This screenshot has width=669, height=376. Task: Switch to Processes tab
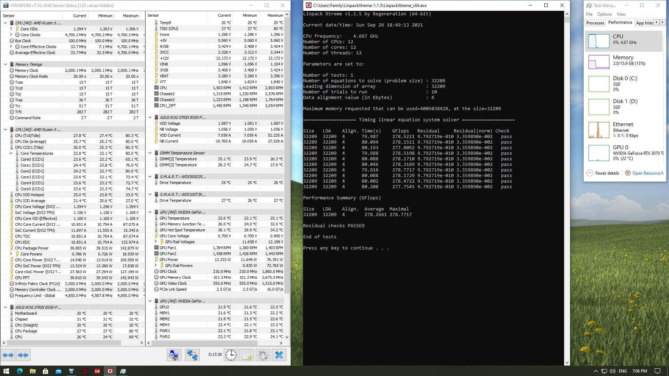click(595, 23)
